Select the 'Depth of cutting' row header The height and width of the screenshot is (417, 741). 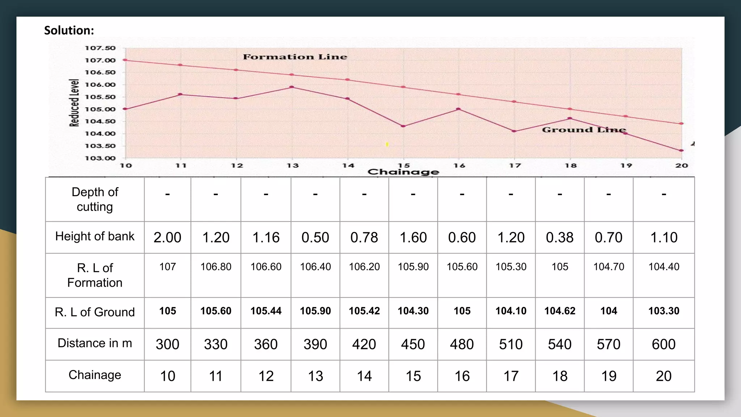[x=95, y=199]
